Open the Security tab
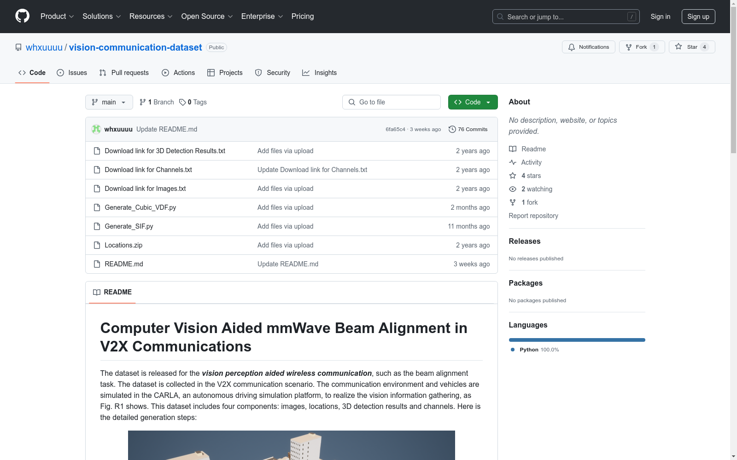737x460 pixels. click(x=273, y=73)
